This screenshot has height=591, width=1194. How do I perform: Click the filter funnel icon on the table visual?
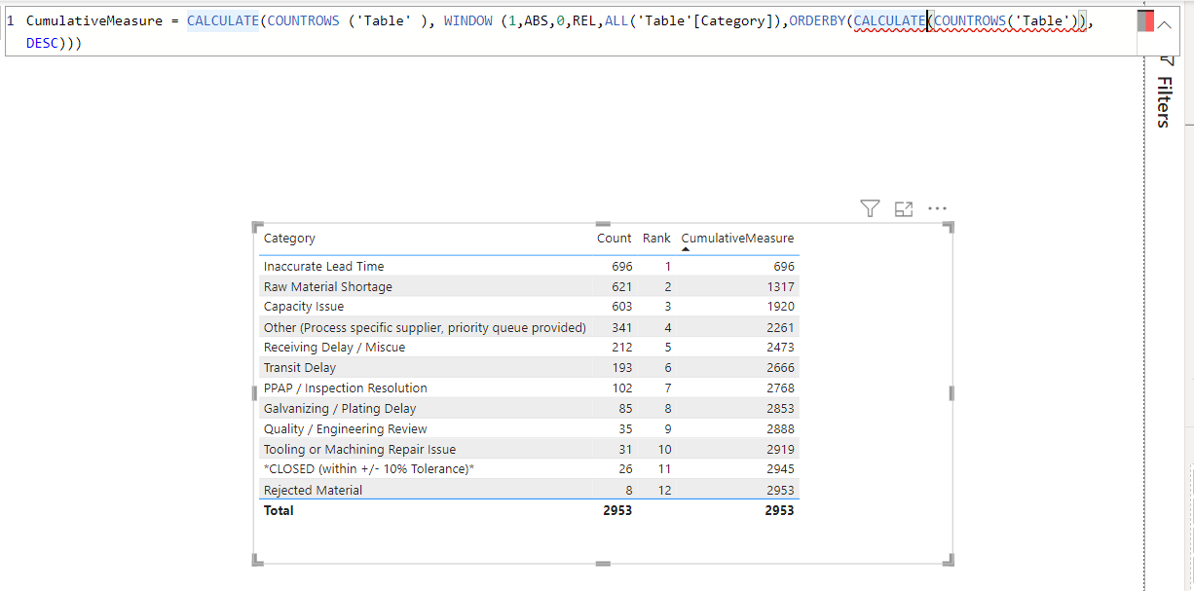[x=870, y=207]
